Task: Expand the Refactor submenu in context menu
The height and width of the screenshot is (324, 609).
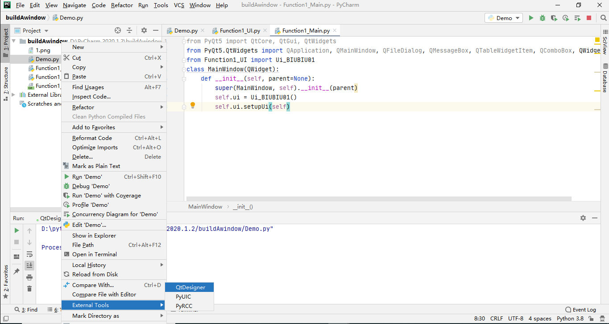Action: 114,107
